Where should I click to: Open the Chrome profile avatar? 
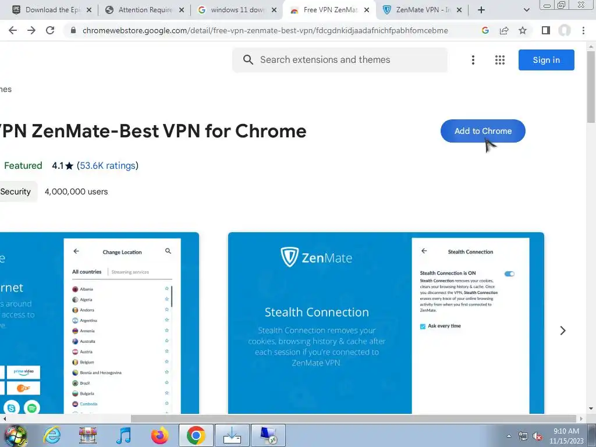click(565, 30)
